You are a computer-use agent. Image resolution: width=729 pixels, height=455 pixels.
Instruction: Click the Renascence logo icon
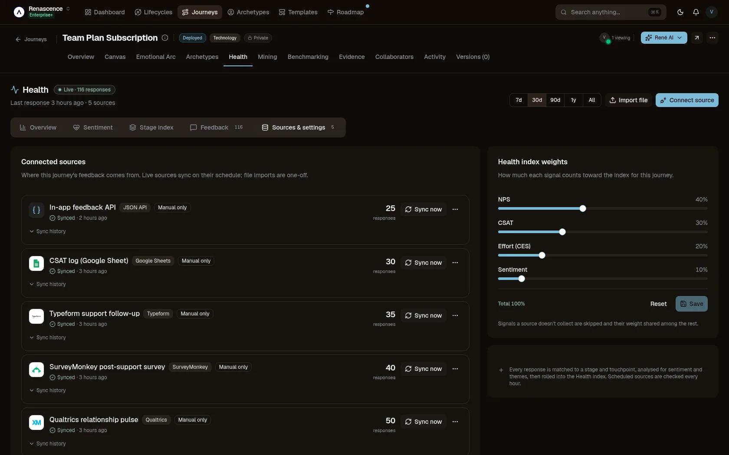(19, 12)
